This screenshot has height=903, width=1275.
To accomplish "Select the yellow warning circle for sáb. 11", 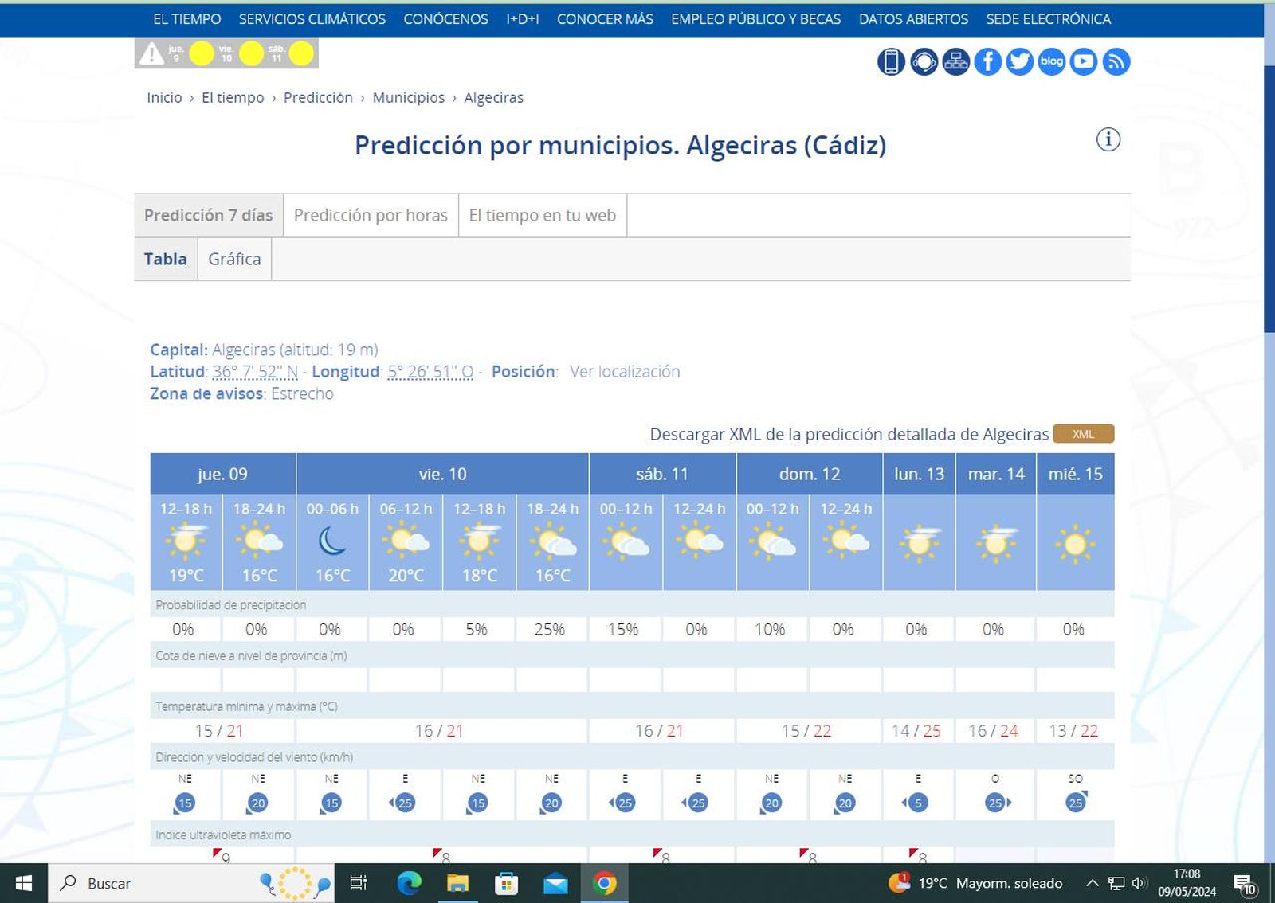I will click(x=302, y=53).
